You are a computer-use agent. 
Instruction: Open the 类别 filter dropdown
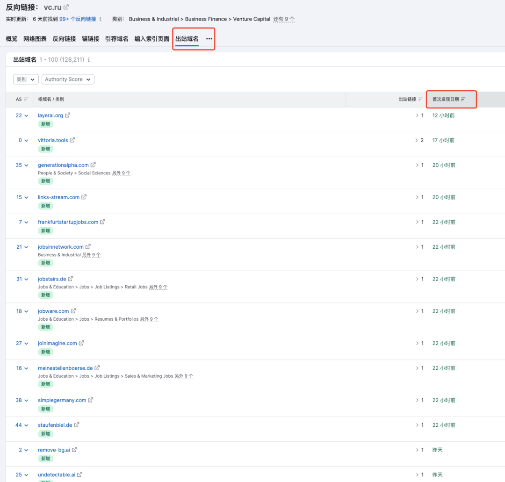(26, 79)
